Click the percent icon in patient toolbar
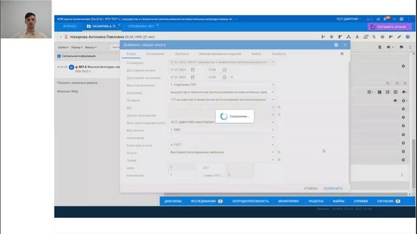417x234 pixels. (374, 37)
